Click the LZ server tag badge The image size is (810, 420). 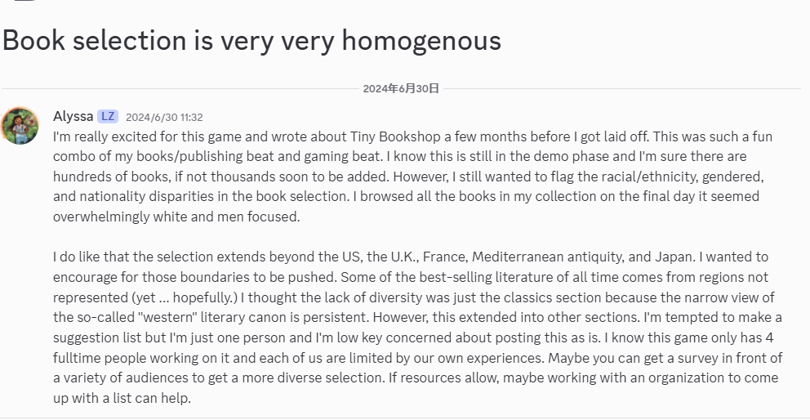point(108,116)
